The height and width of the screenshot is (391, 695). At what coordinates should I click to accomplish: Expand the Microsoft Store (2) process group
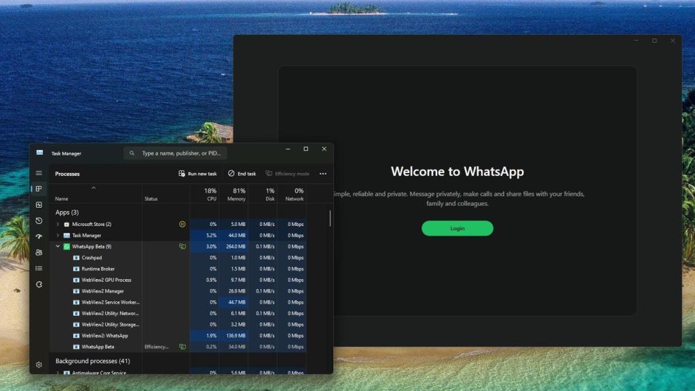coord(58,224)
